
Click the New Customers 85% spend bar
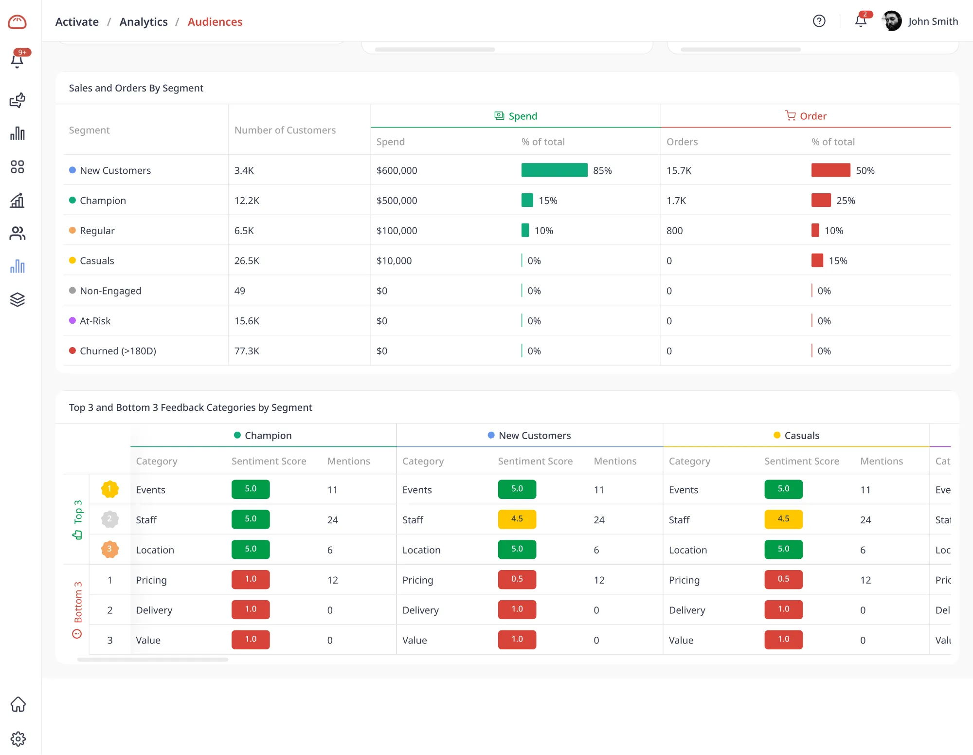(554, 170)
